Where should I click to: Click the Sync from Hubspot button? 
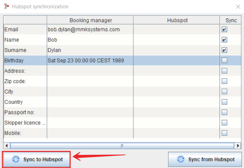pos(205,159)
